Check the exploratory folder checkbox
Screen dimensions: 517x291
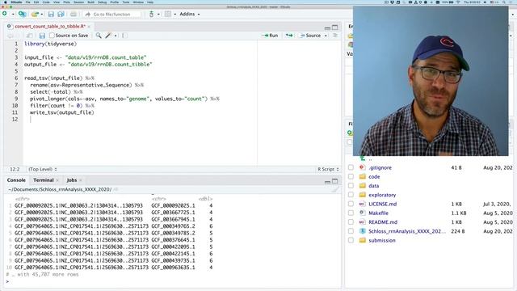[x=351, y=195]
